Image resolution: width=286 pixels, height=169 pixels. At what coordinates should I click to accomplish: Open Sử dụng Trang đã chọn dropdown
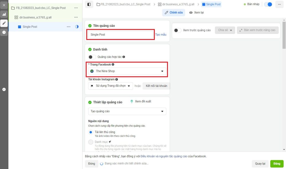click(x=110, y=86)
